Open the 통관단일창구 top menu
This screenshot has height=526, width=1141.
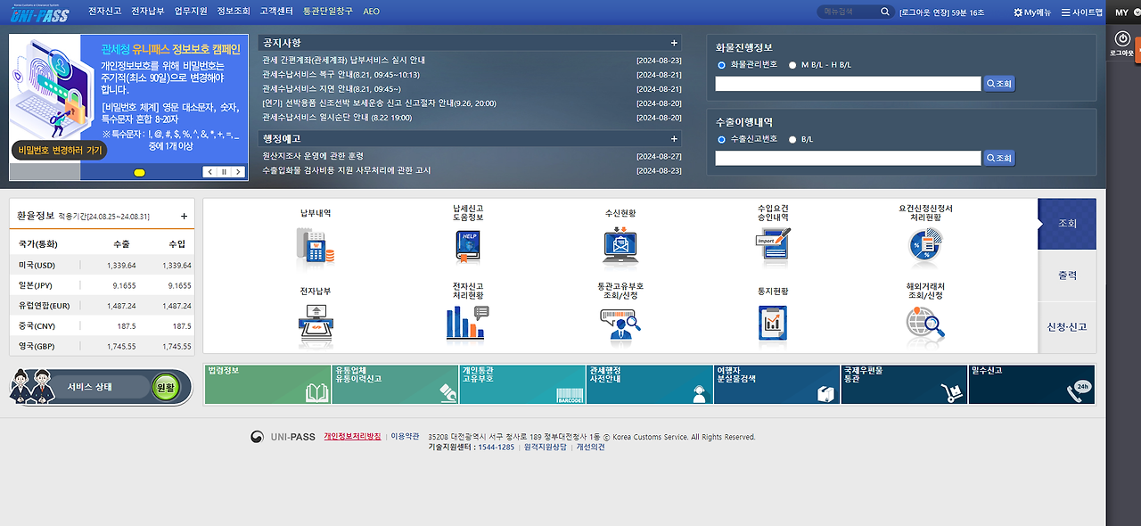[328, 12]
